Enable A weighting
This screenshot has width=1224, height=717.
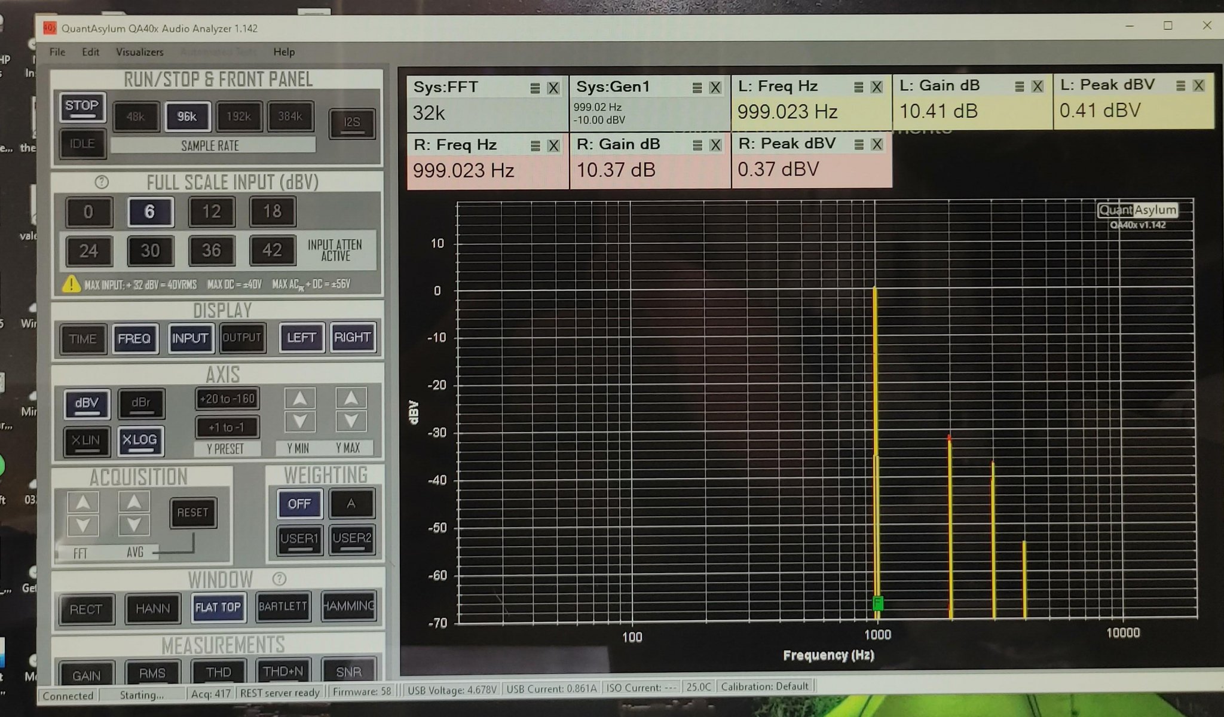click(x=351, y=504)
